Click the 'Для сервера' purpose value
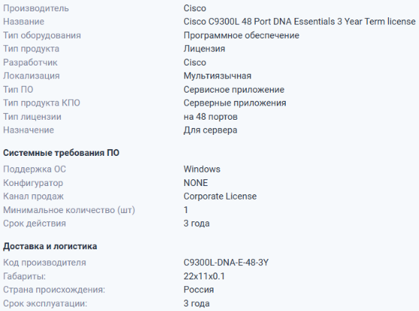 211,130
